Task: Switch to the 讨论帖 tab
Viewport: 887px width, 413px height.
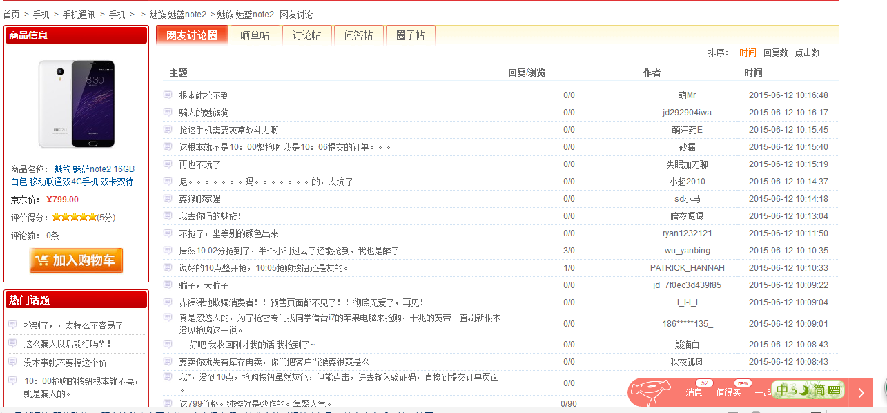Action: [306, 35]
